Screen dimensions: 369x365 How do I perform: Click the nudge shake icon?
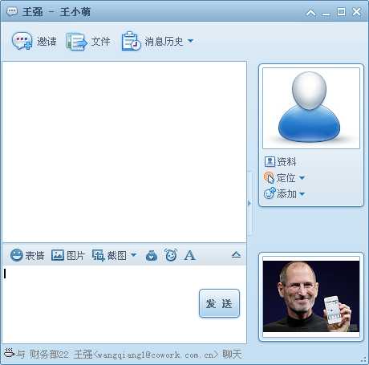(152, 256)
